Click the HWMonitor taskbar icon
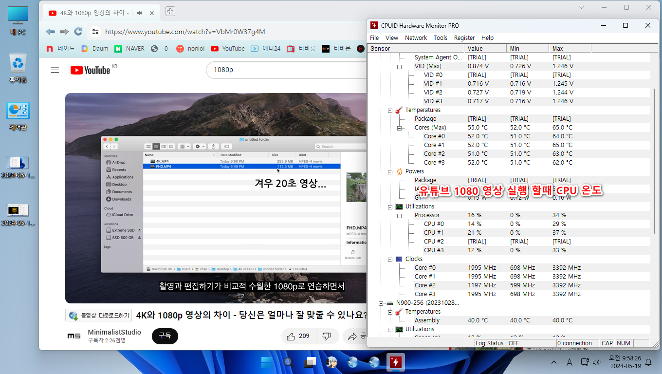 [396, 362]
